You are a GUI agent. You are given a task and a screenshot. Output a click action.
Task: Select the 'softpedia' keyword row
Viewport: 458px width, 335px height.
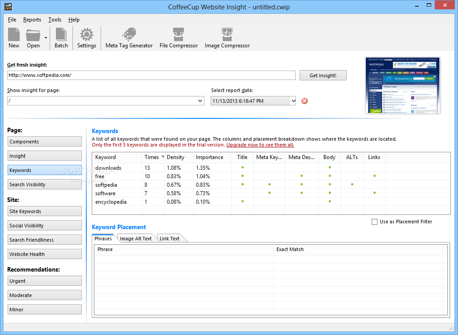point(271,185)
